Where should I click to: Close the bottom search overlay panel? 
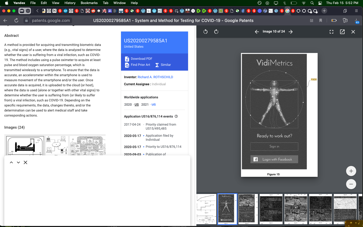pyautogui.click(x=25, y=162)
